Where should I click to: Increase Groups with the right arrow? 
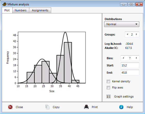(x=137, y=34)
